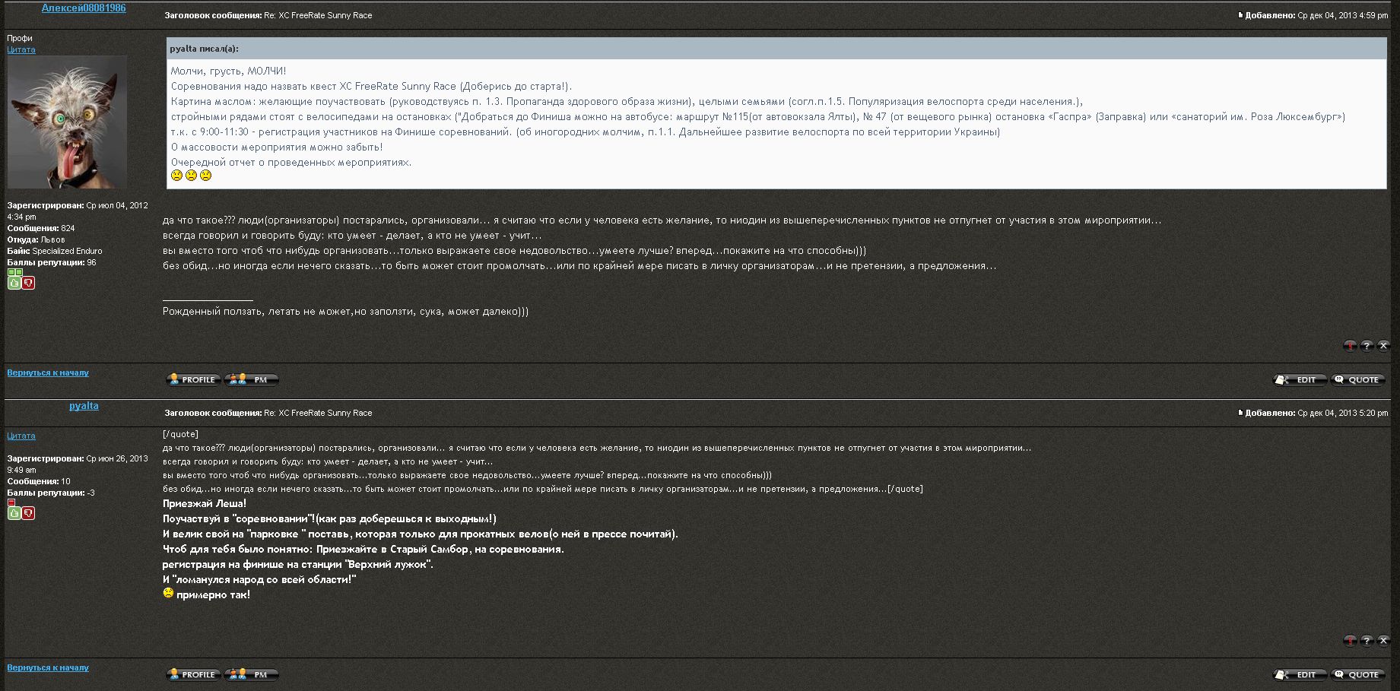Screen dimensions: 1400x691
Task: Report Алексей08081986's post with exclamation icon
Action: pyautogui.click(x=1350, y=346)
